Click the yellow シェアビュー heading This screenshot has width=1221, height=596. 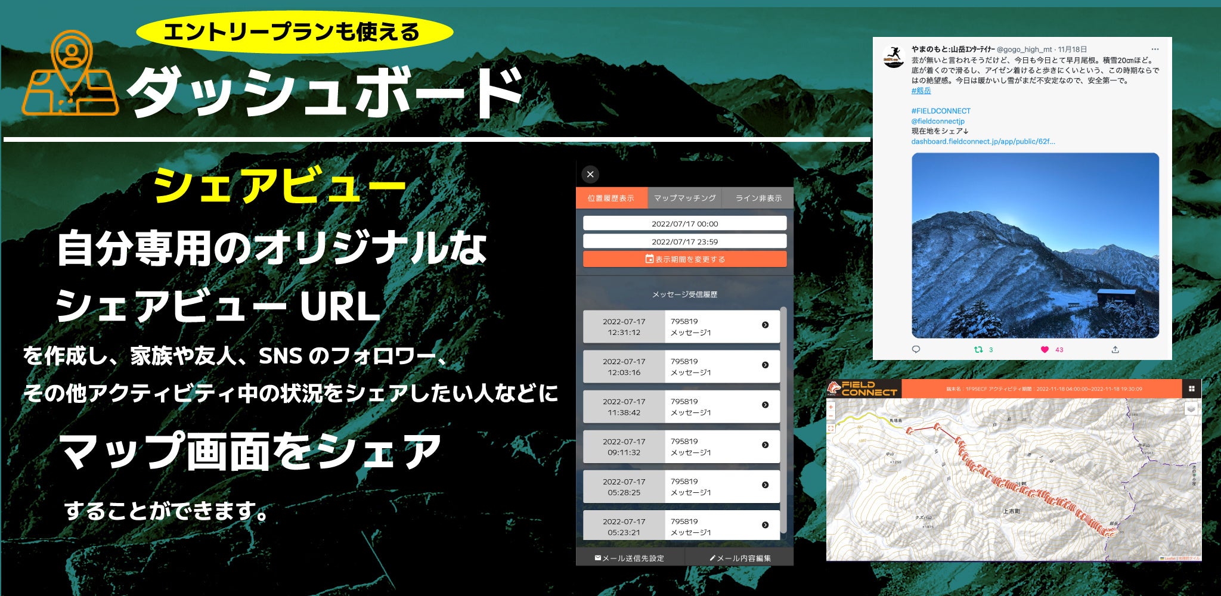[x=280, y=186]
